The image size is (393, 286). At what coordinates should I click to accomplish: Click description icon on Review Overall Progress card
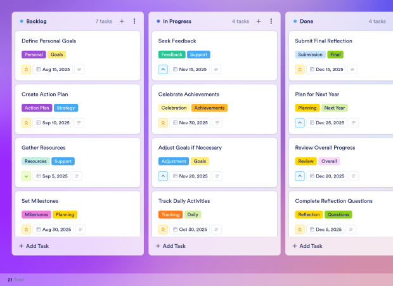pos(354,176)
